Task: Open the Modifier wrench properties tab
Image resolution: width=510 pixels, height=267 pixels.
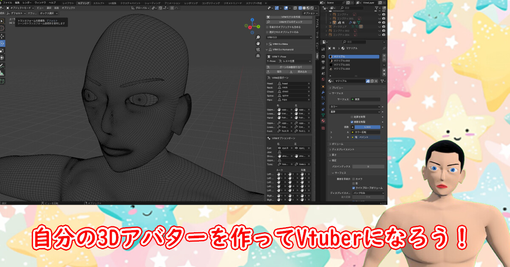Action: [x=323, y=92]
